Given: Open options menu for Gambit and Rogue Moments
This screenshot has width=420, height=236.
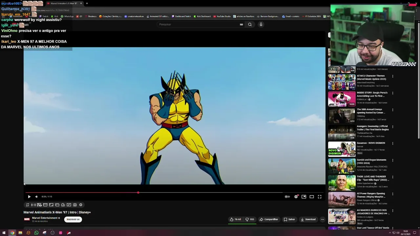Looking at the screenshot, I should (393, 160).
